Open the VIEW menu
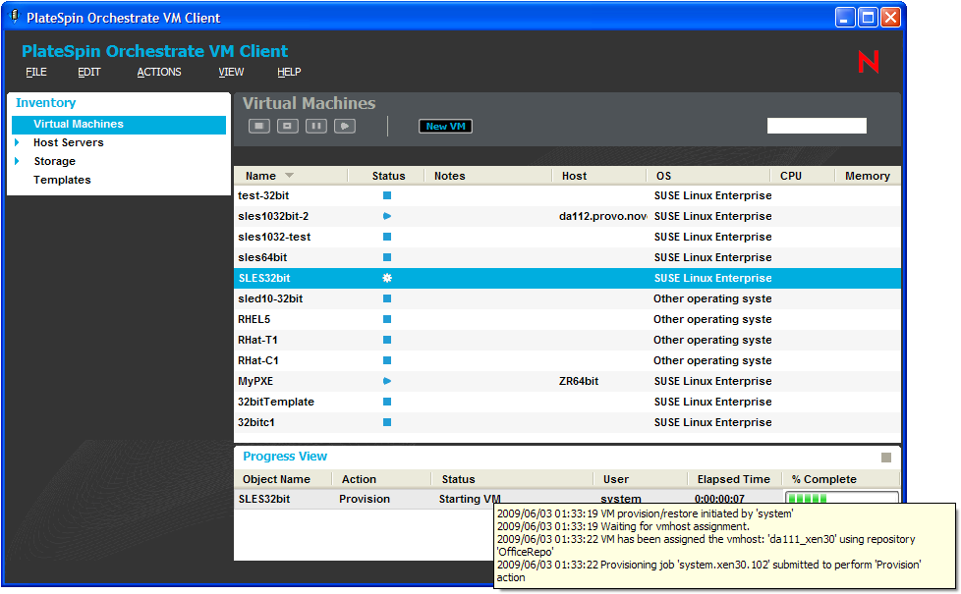The height and width of the screenshot is (594, 961). [231, 72]
